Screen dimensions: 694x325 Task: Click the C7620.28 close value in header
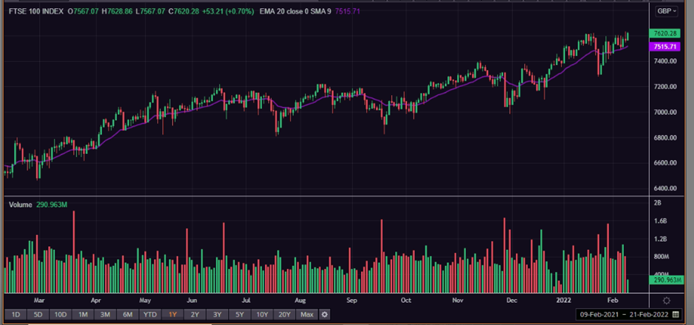pyautogui.click(x=183, y=12)
